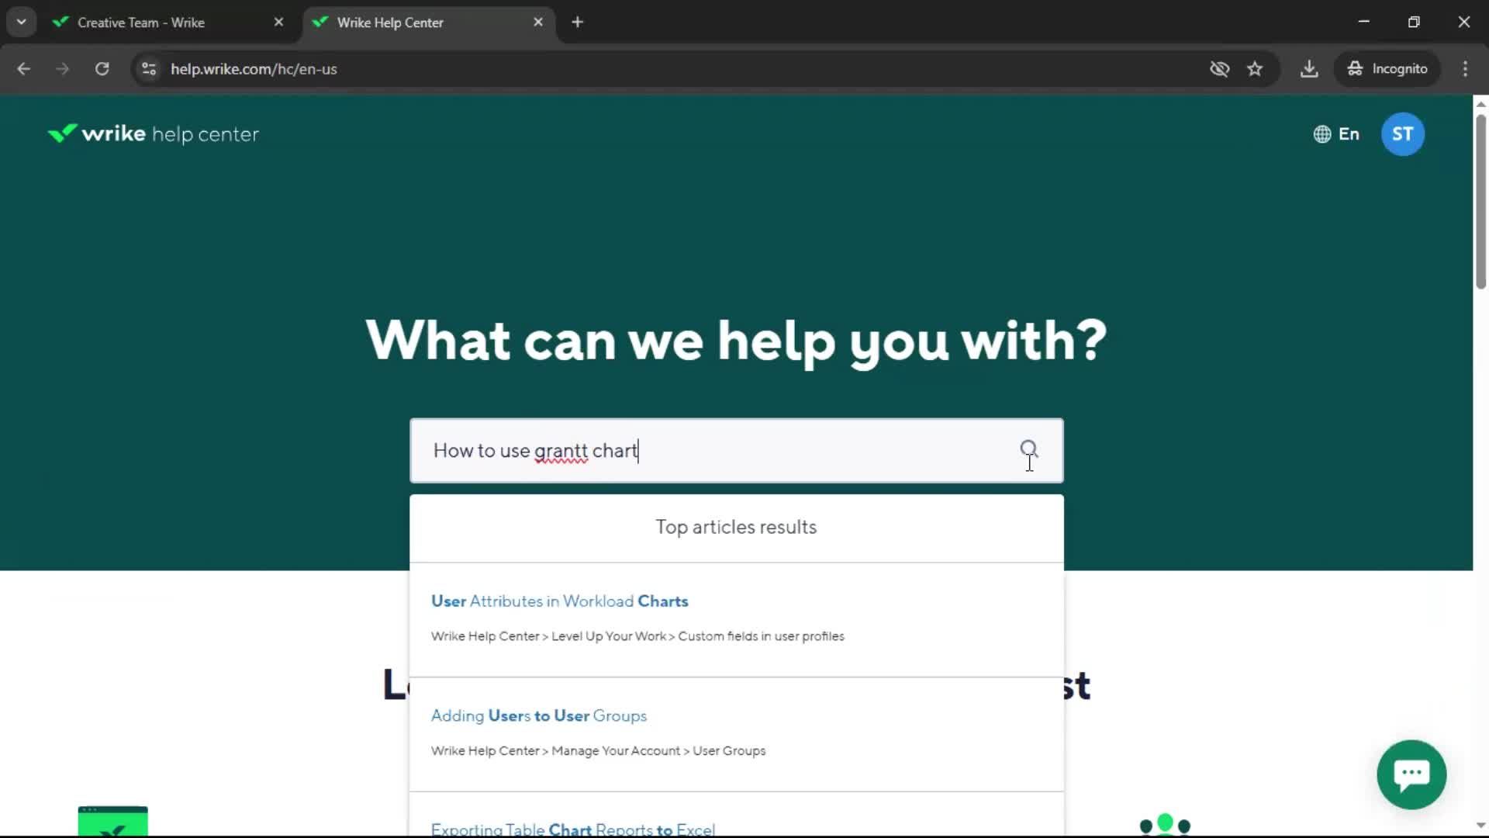Open User Attributes in Workload Charts article

click(559, 601)
